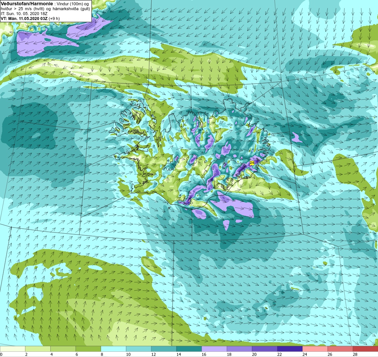
Task: Click the dark teal 14–16 legend swatch
Action: tap(189, 349)
